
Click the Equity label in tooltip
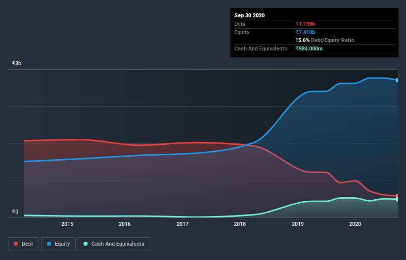242,32
